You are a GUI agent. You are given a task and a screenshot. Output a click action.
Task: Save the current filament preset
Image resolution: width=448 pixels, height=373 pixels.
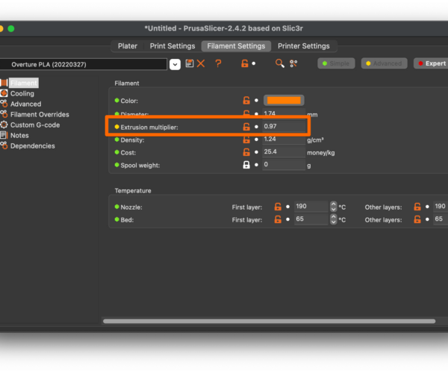tap(190, 63)
